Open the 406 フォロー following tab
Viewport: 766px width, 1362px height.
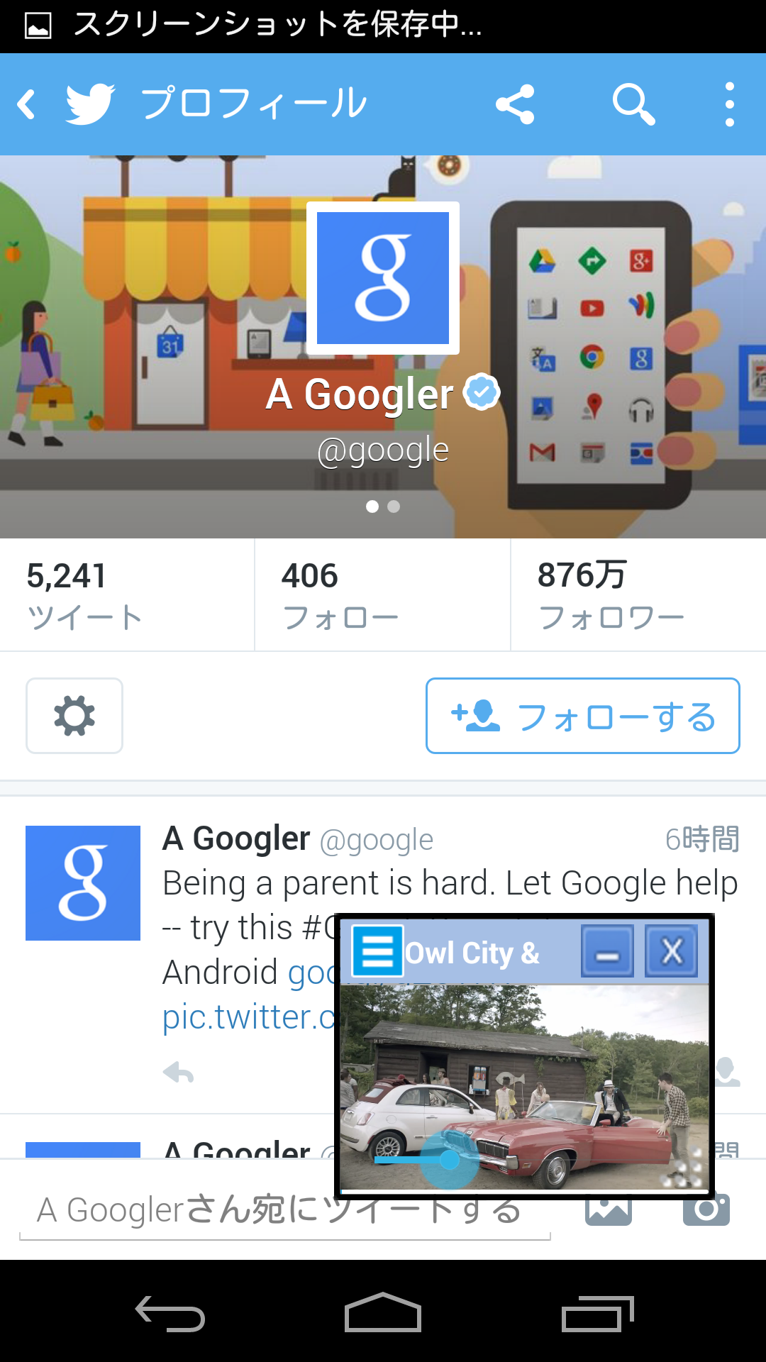click(x=382, y=594)
